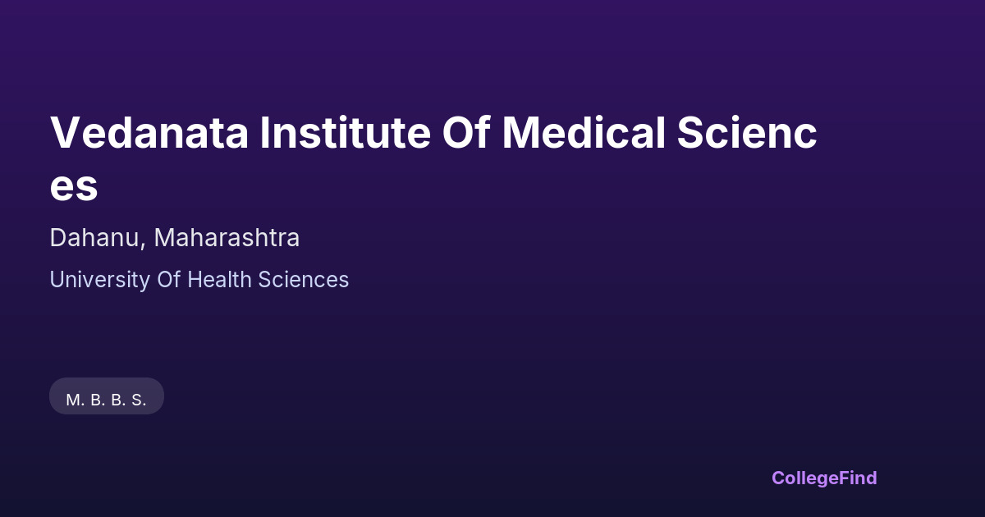The height and width of the screenshot is (517, 985).
Task: Click the "M." in the course pill
Action: (75, 400)
